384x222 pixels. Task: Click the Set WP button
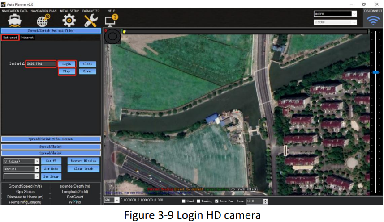[51, 161]
